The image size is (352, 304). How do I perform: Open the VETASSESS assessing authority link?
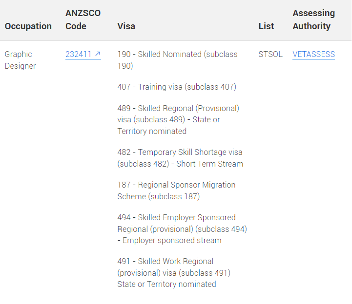[313, 54]
